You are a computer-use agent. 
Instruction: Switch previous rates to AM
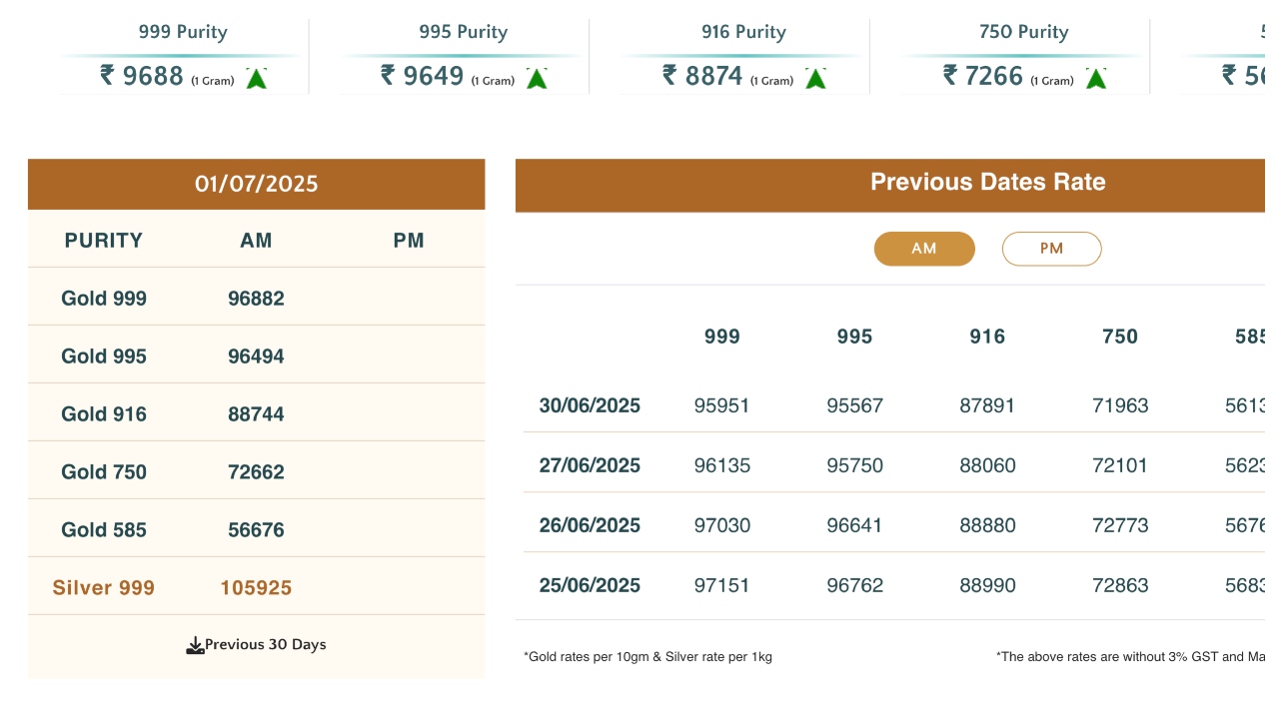pyautogui.click(x=924, y=249)
